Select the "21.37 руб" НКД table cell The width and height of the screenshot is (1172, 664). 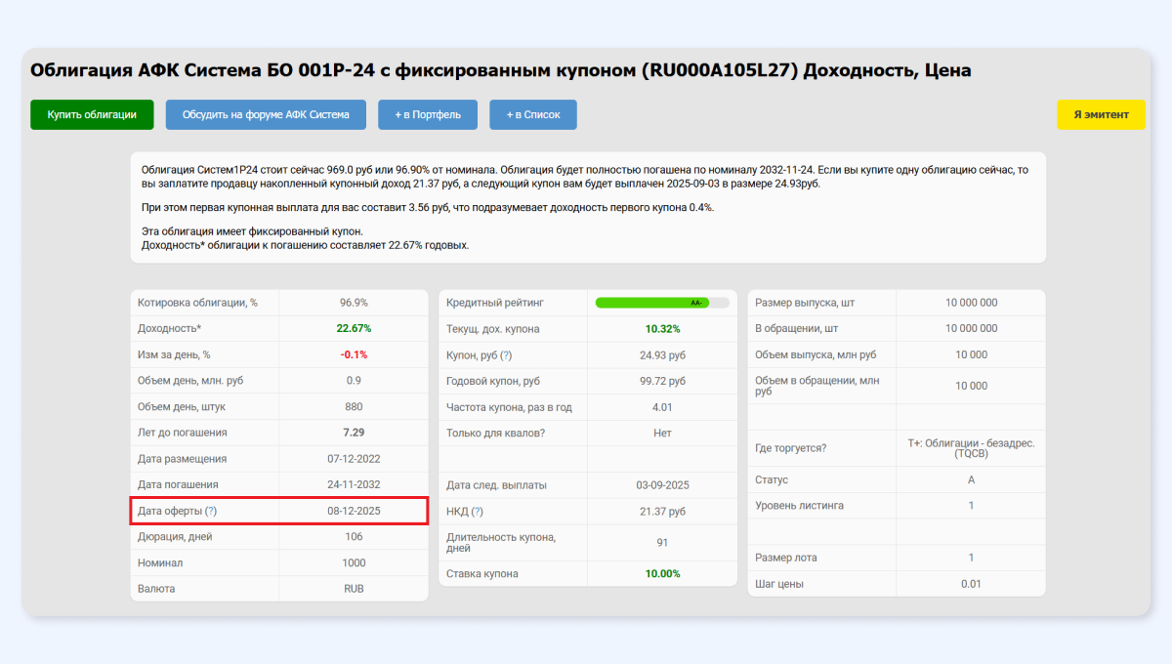point(662,511)
